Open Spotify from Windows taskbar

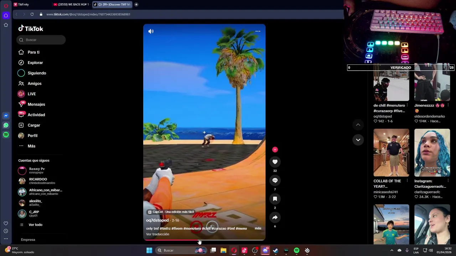[x=296, y=250]
